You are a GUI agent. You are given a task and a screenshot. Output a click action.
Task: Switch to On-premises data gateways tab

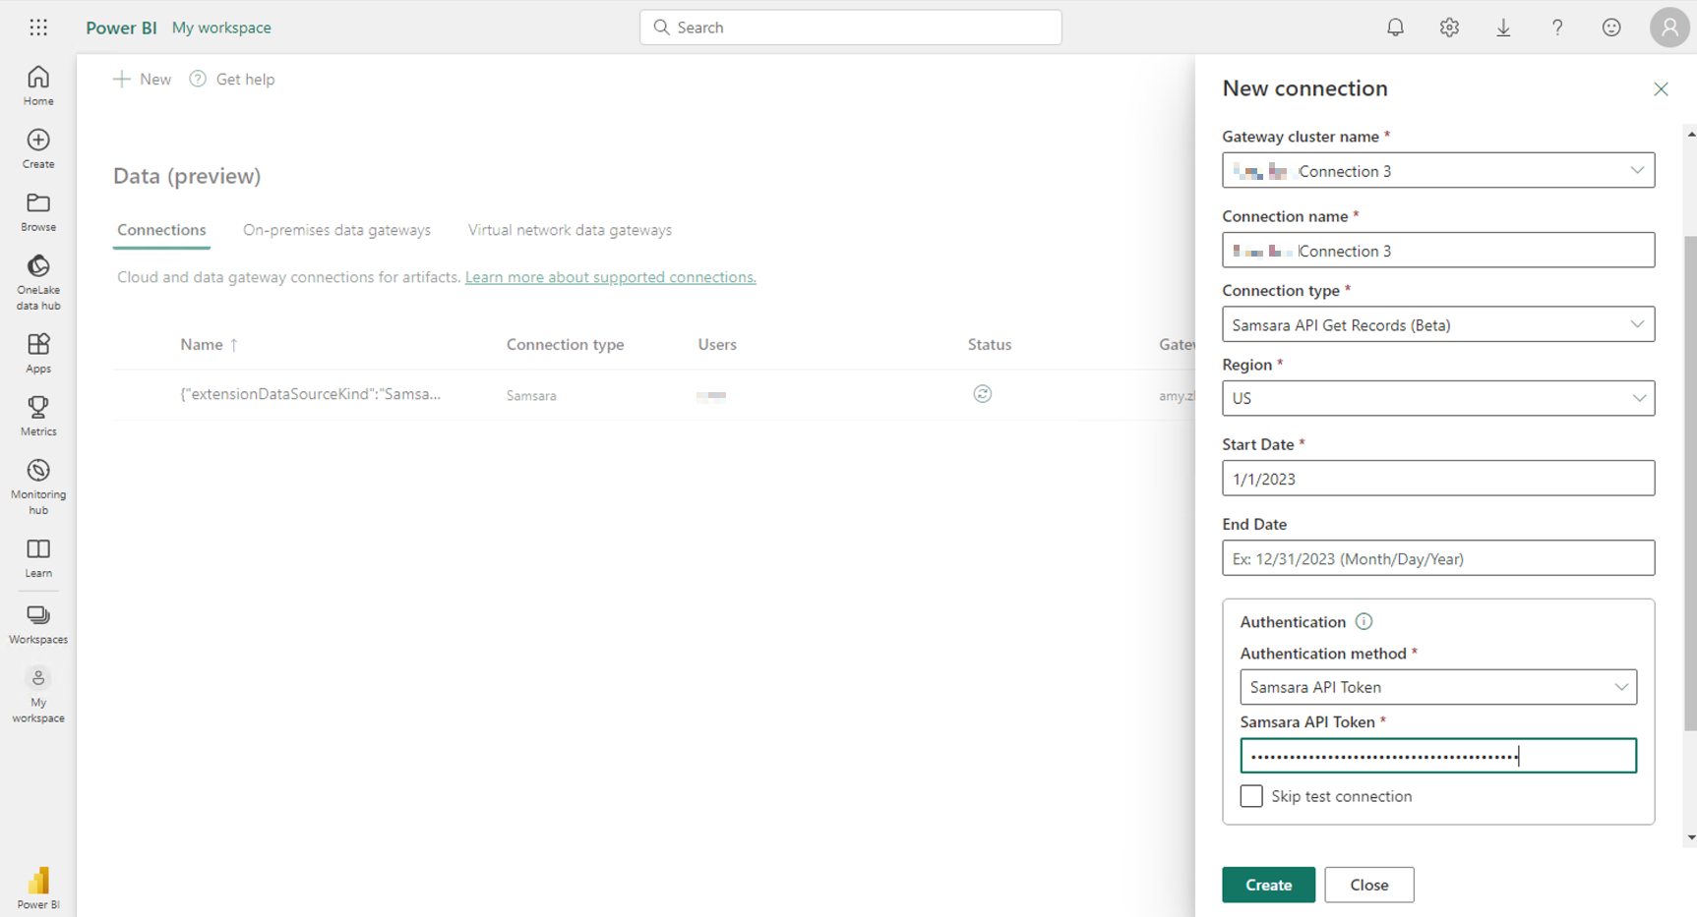[x=336, y=230]
